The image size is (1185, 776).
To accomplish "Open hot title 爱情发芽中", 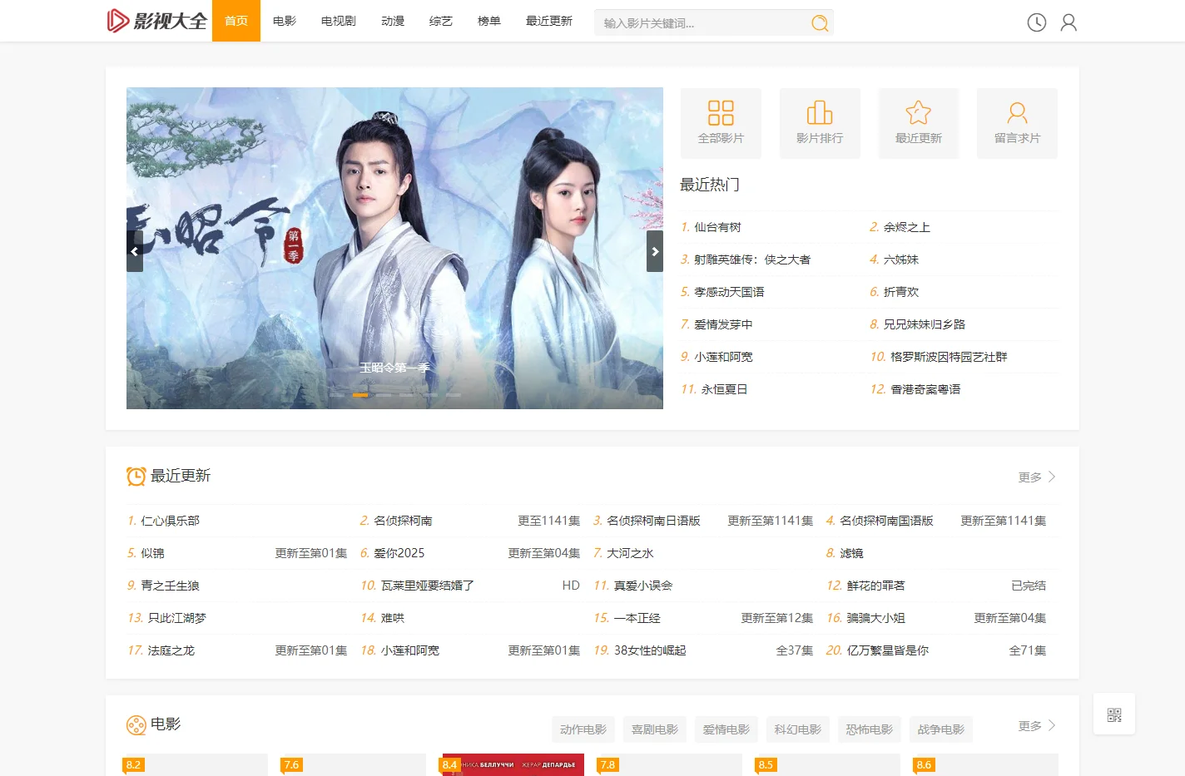I will click(723, 324).
